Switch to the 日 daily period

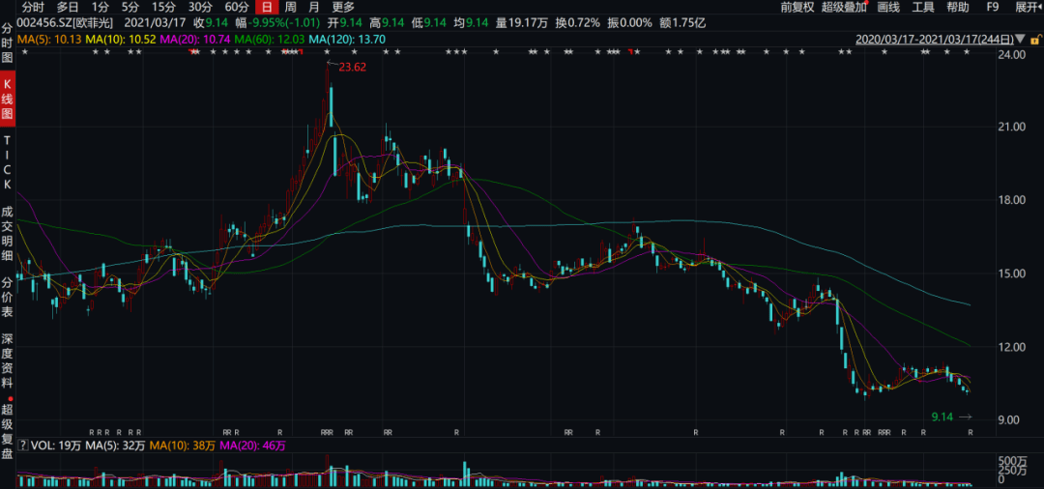pos(267,7)
